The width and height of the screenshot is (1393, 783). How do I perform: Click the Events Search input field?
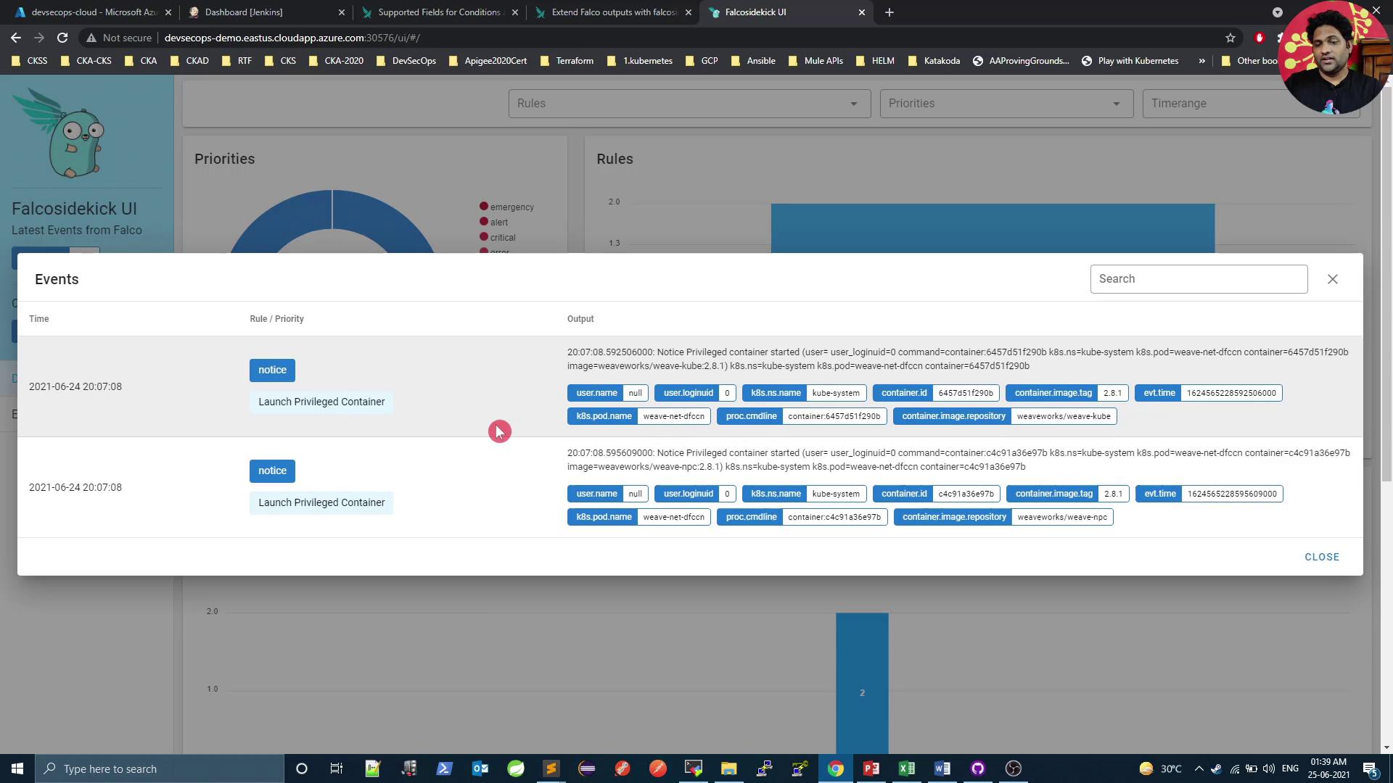[x=1199, y=279]
